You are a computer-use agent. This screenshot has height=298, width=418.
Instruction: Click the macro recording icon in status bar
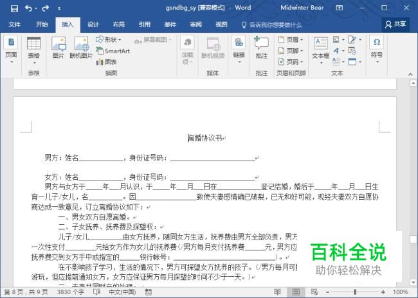click(x=148, y=292)
